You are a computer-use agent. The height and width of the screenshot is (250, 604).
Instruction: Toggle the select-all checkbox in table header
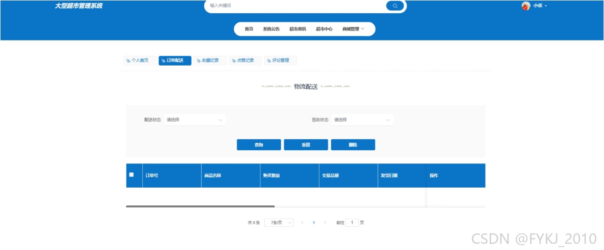pos(131,174)
